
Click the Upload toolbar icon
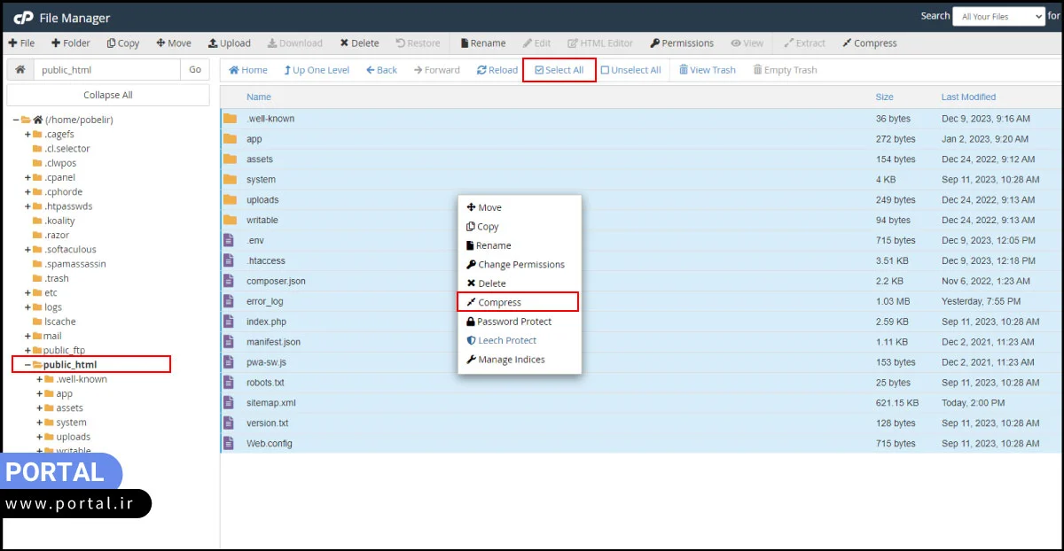(x=213, y=43)
